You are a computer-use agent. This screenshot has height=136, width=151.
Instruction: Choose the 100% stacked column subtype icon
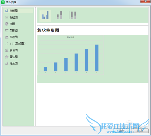click(73, 15)
